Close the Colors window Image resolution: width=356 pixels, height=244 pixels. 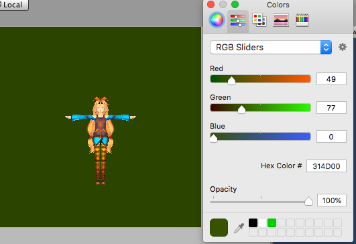point(211,4)
